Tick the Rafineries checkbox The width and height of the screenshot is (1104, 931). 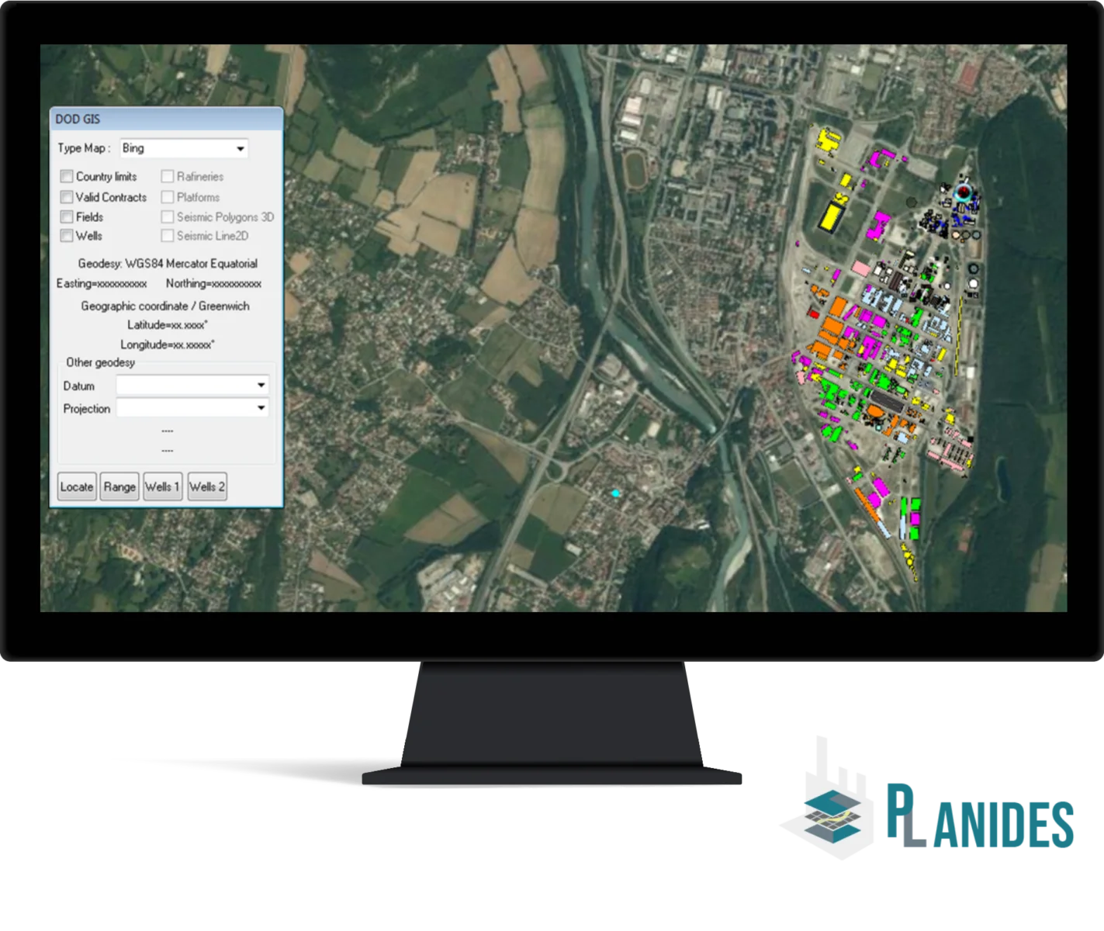pyautogui.click(x=168, y=177)
